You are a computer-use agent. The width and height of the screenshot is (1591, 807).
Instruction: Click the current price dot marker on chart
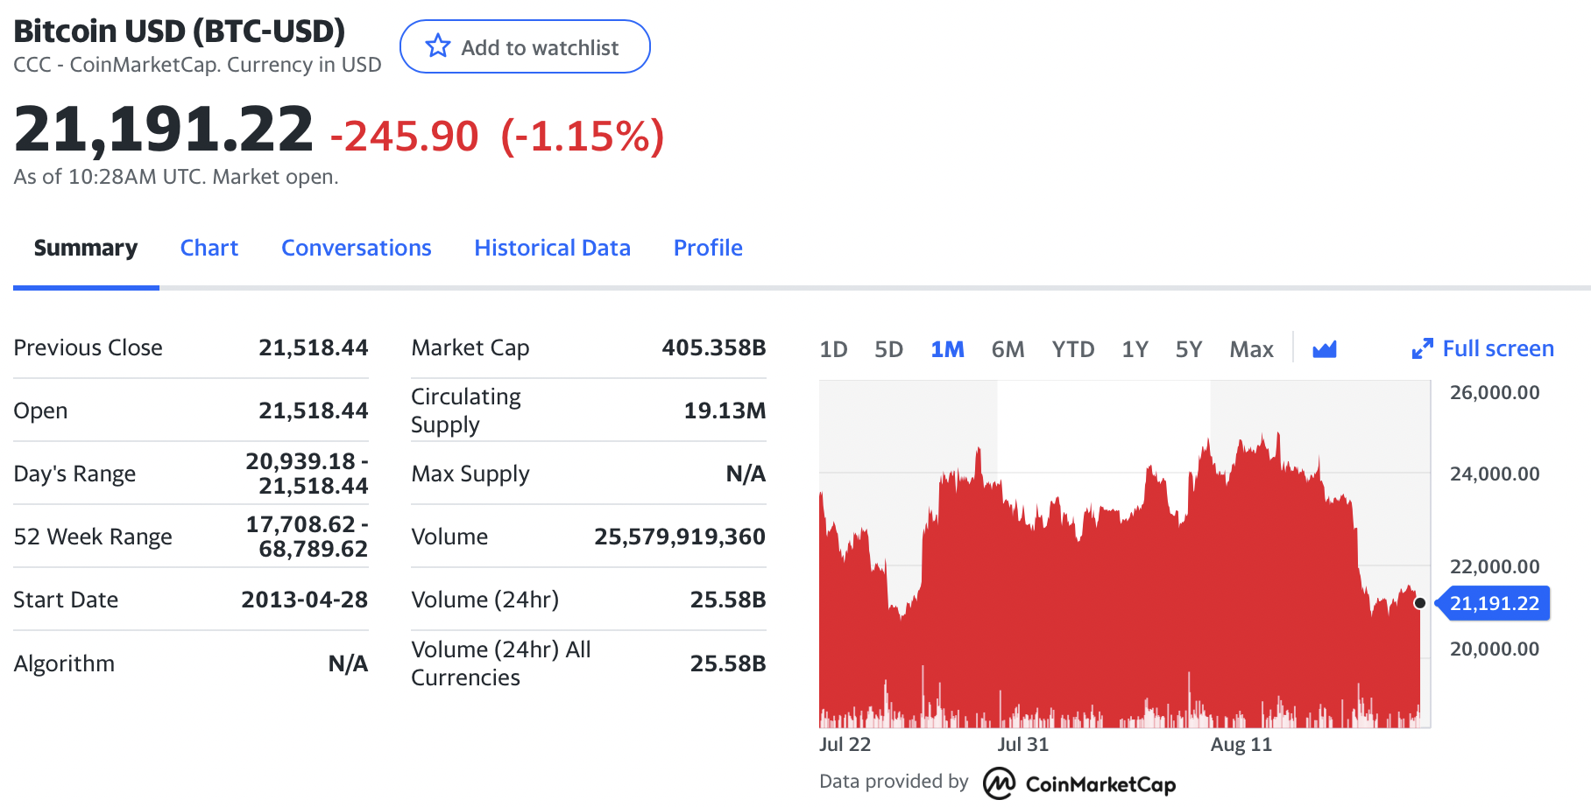pyautogui.click(x=1420, y=603)
